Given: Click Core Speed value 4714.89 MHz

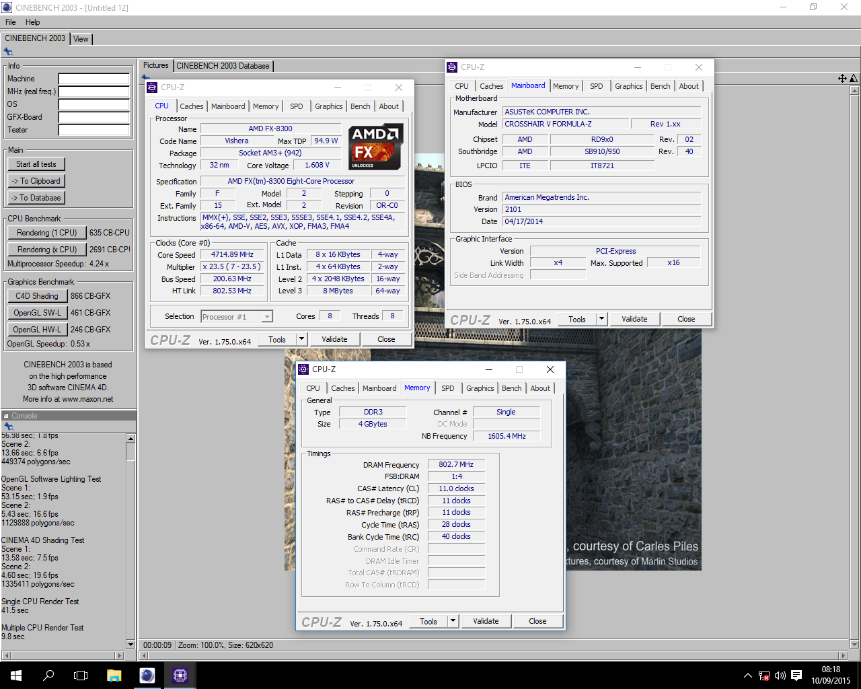Looking at the screenshot, I should [232, 255].
